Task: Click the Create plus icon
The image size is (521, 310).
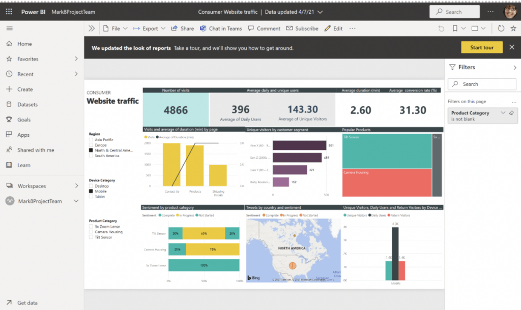Action: 9,89
